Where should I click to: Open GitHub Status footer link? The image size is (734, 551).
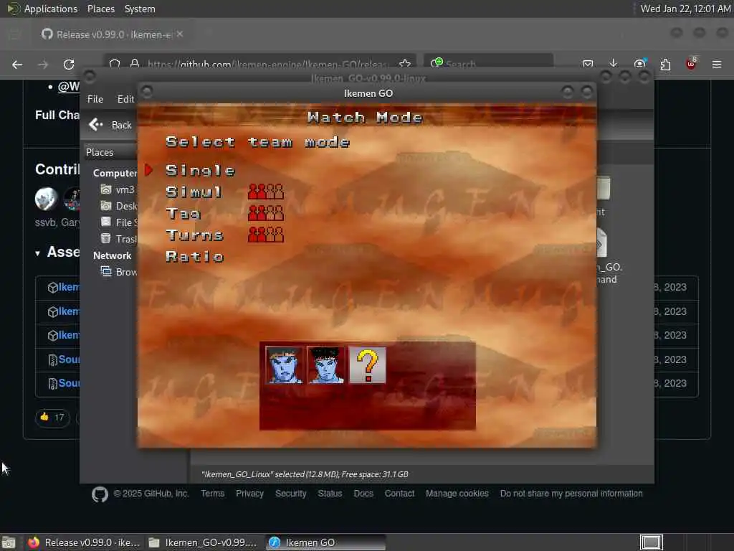(x=330, y=494)
